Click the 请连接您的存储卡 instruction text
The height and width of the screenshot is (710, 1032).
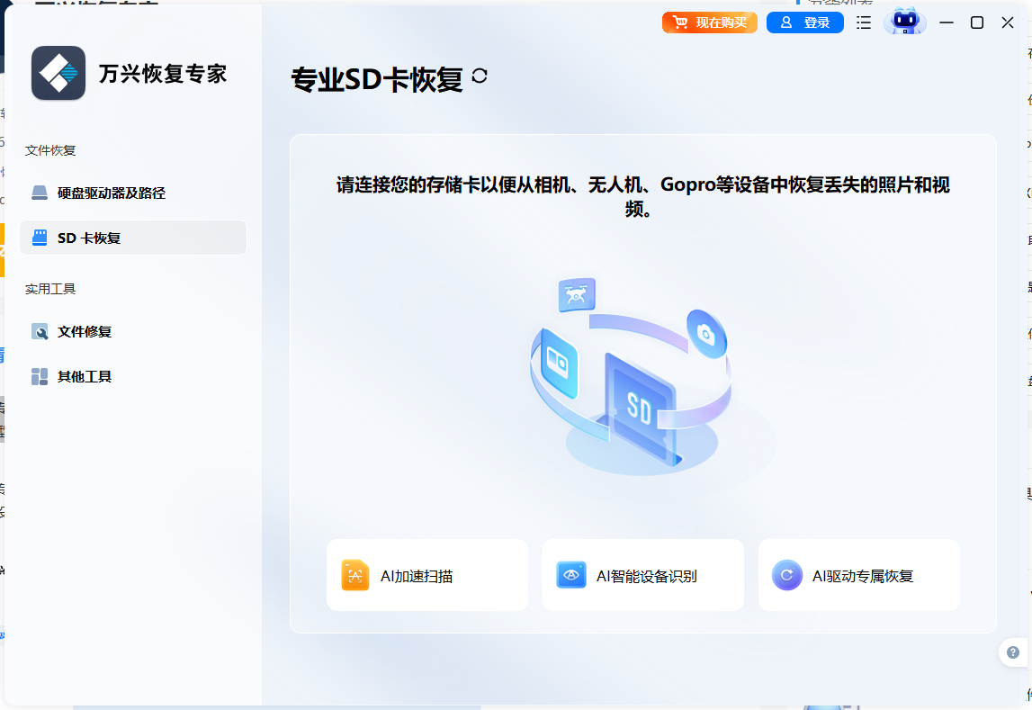[643, 196]
